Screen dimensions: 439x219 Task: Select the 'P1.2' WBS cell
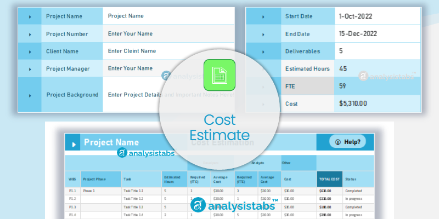click(72, 199)
